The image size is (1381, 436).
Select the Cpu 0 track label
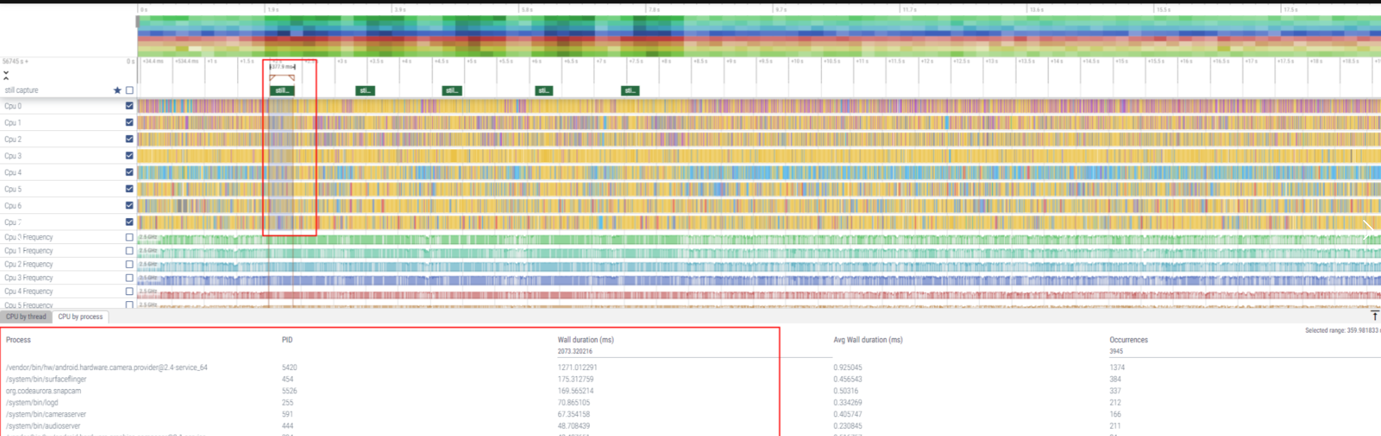click(x=13, y=106)
